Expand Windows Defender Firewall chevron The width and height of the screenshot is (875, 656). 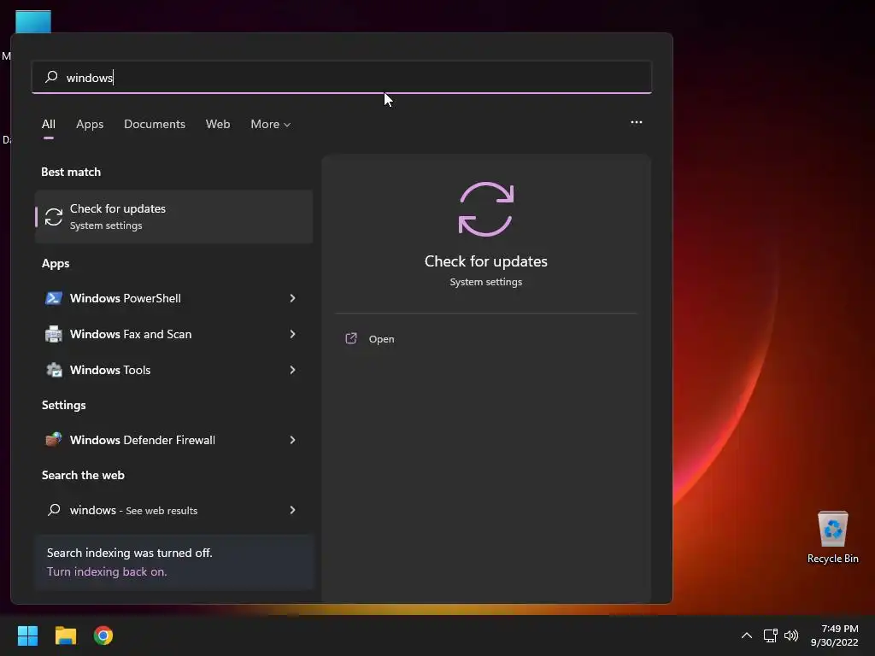[x=292, y=440]
